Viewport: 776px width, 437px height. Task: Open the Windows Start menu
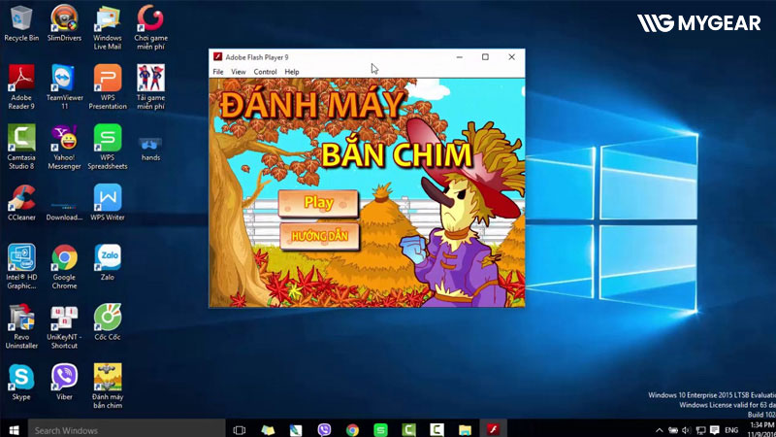pyautogui.click(x=13, y=429)
